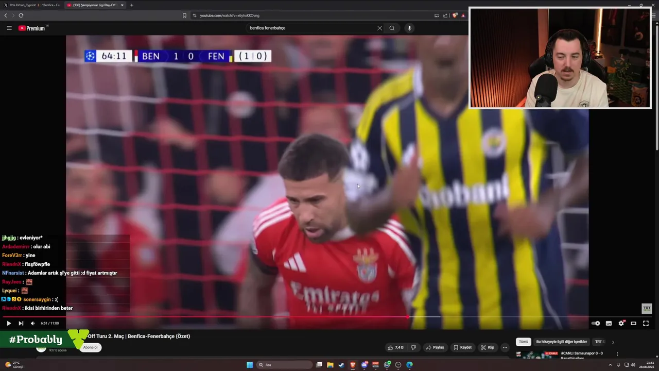Open Microsoft Edge from taskbar
The image size is (659, 371).
[409, 365]
